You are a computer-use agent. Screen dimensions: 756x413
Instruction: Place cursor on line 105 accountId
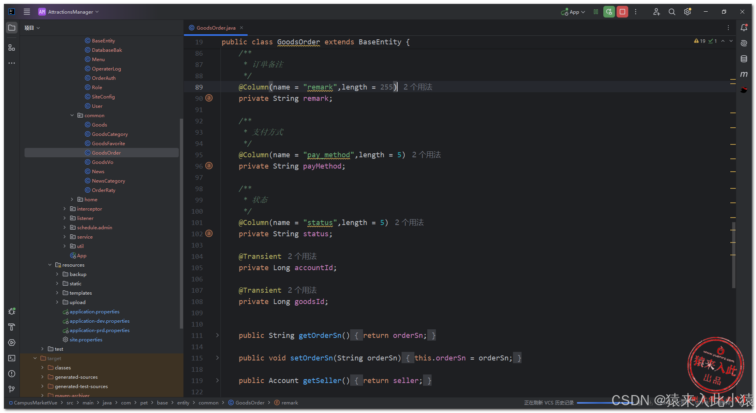point(314,267)
